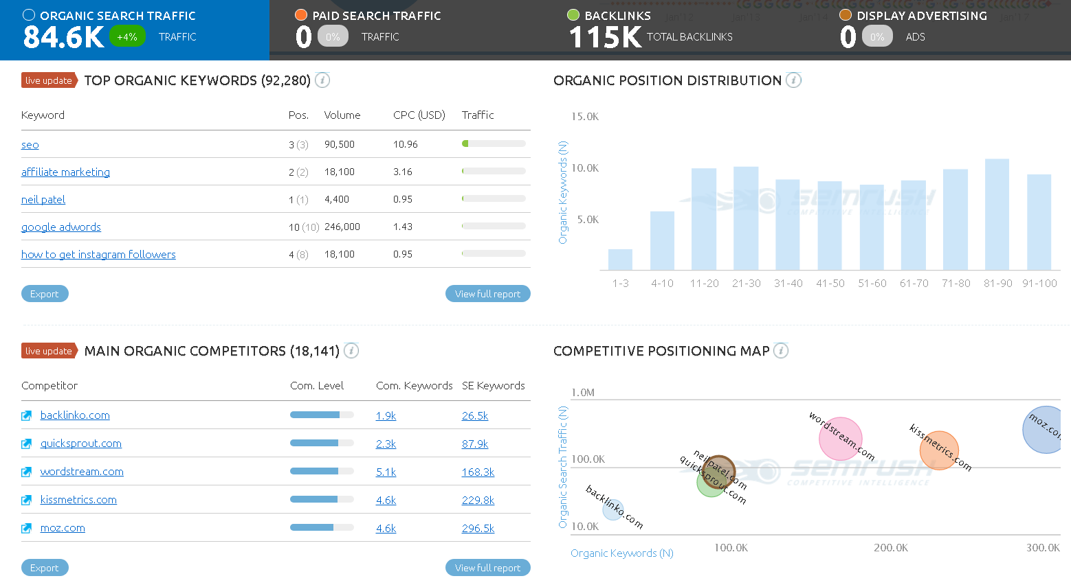The width and height of the screenshot is (1071, 585).
Task: Switch to the Display Advertising tab
Action: click(x=942, y=30)
